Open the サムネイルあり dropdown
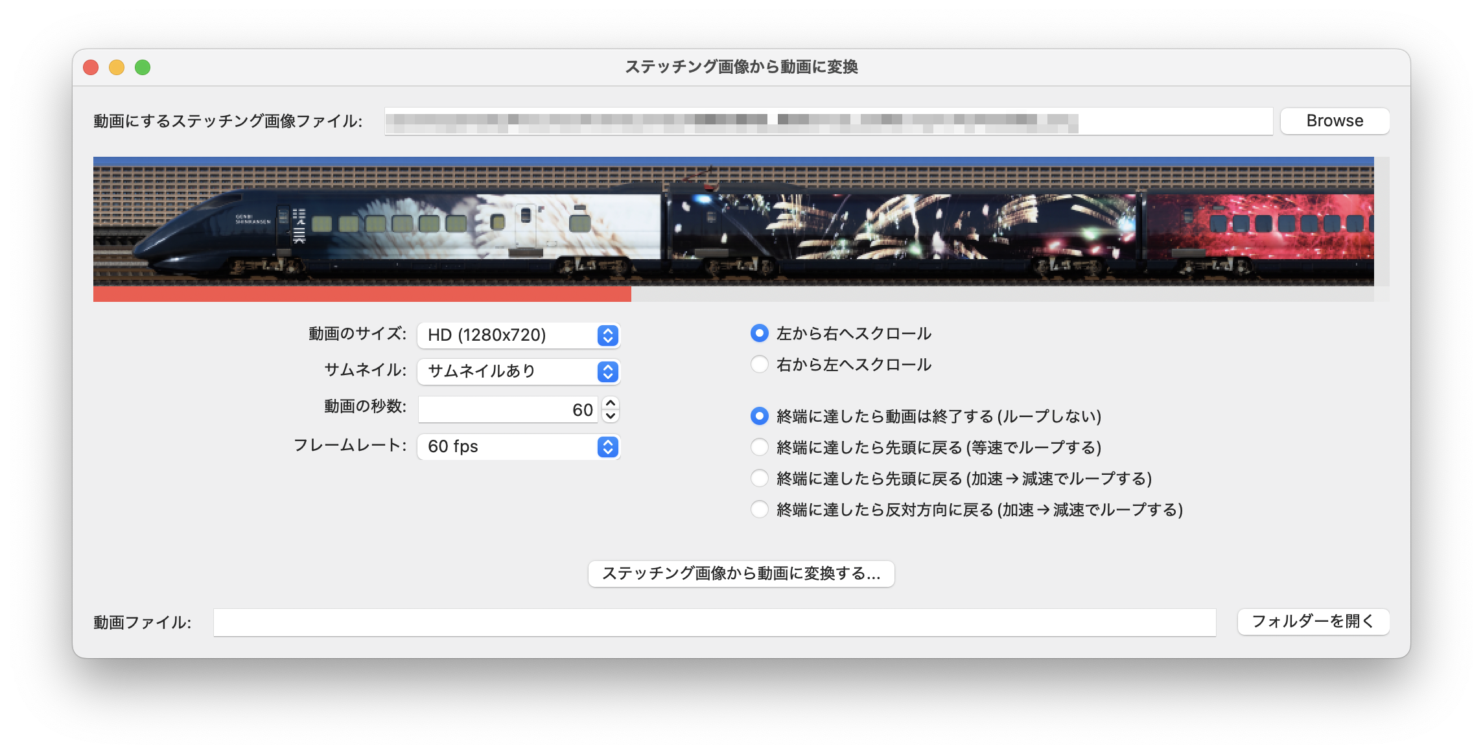The height and width of the screenshot is (754, 1483). [519, 371]
